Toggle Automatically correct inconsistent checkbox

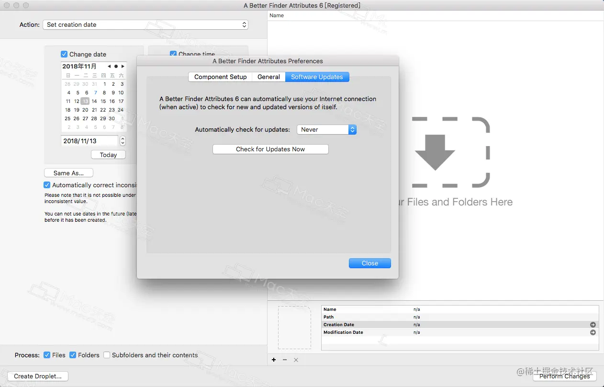pyautogui.click(x=47, y=185)
